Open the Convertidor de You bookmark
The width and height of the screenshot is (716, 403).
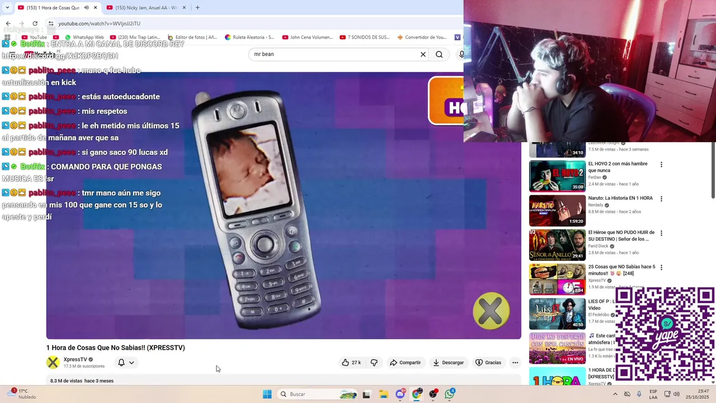(422, 38)
